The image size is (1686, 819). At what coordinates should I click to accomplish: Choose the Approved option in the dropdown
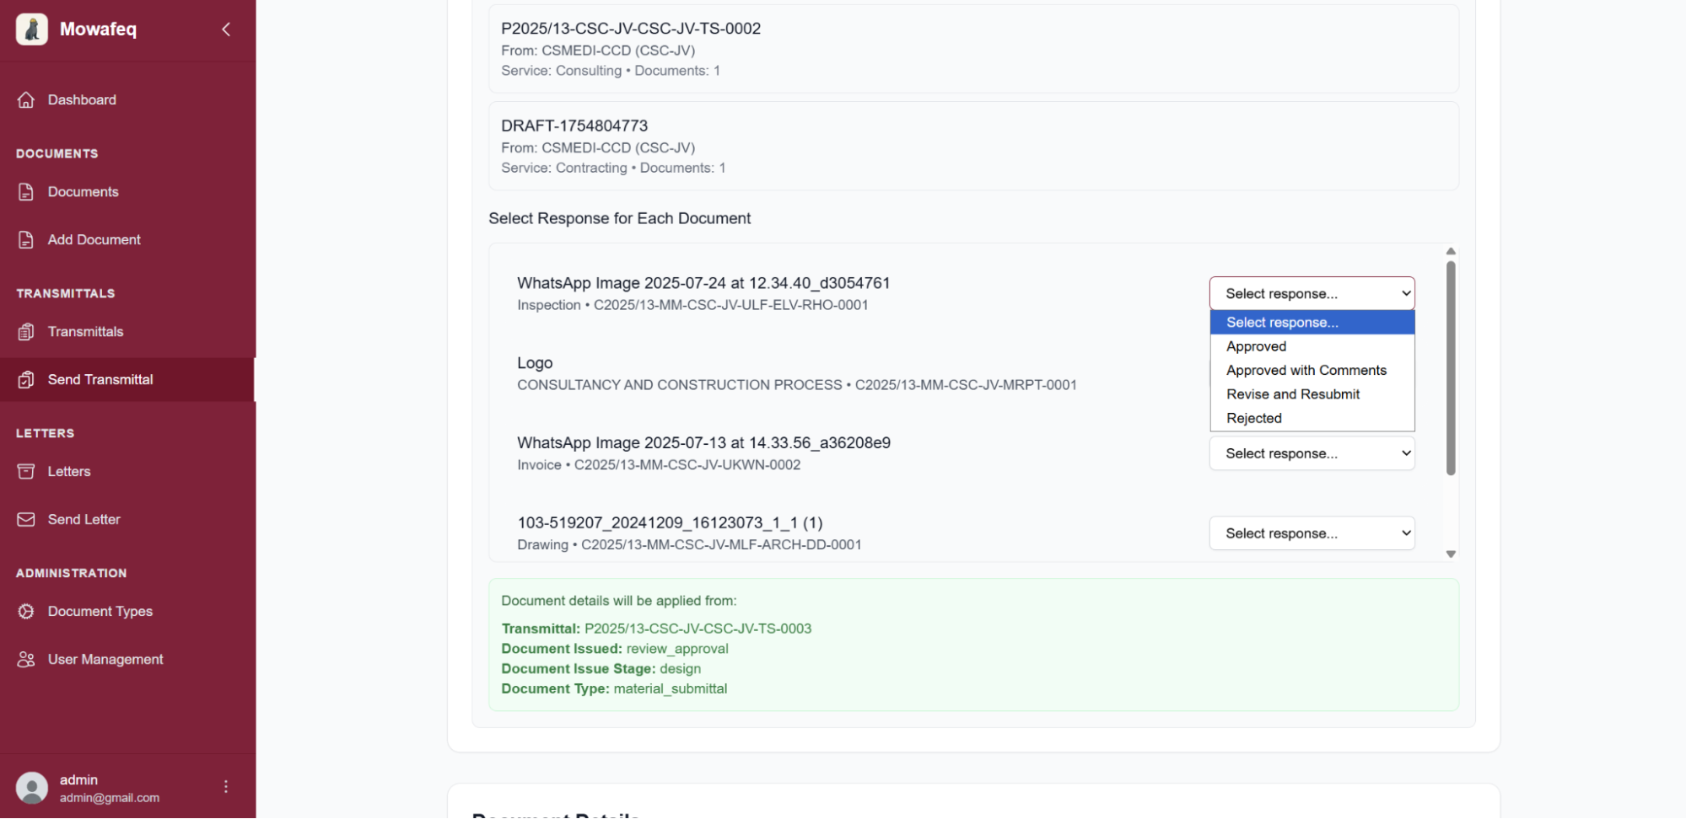tap(1256, 346)
